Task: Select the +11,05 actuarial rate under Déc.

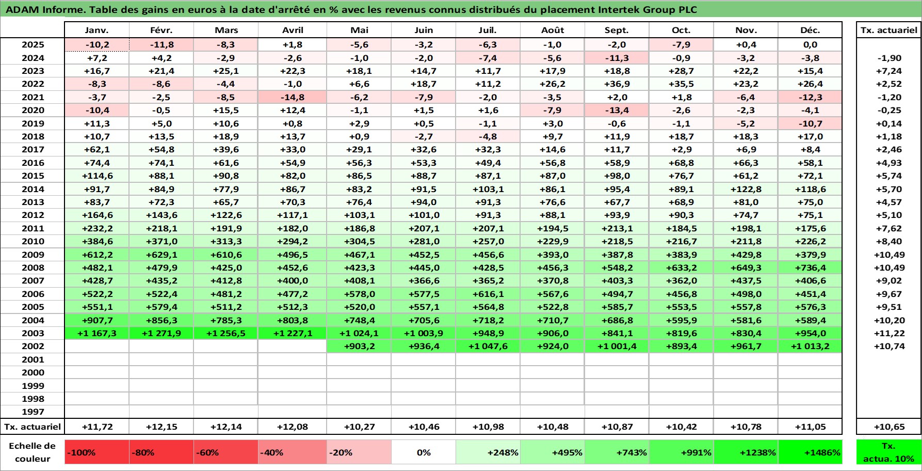Action: point(810,427)
